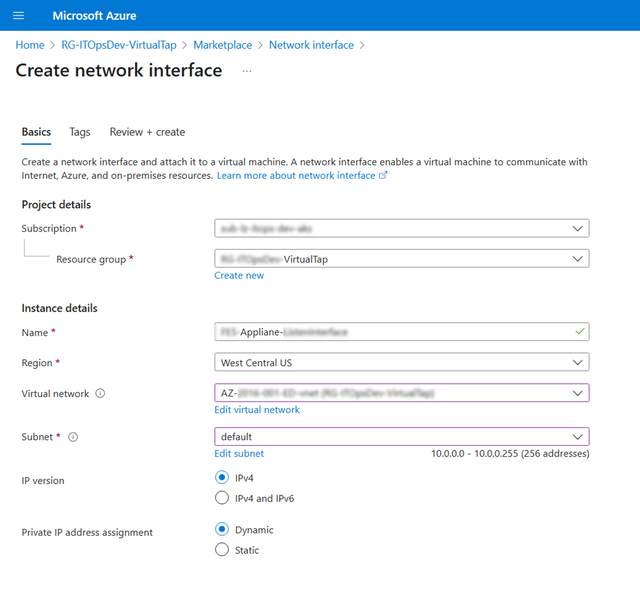The height and width of the screenshot is (590, 640).
Task: Open the Azure portal hamburger menu
Action: click(18, 16)
